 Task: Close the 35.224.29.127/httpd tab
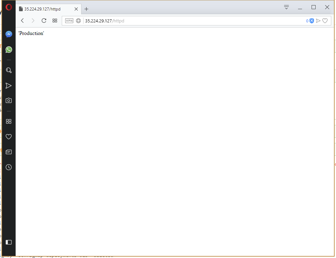76,9
